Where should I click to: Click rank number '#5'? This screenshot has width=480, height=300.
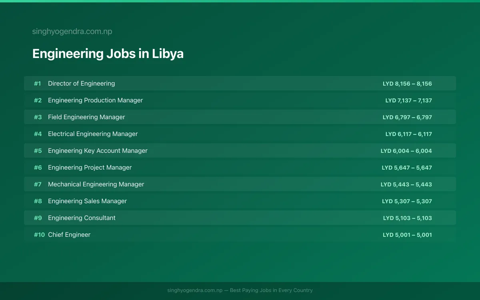tap(38, 151)
